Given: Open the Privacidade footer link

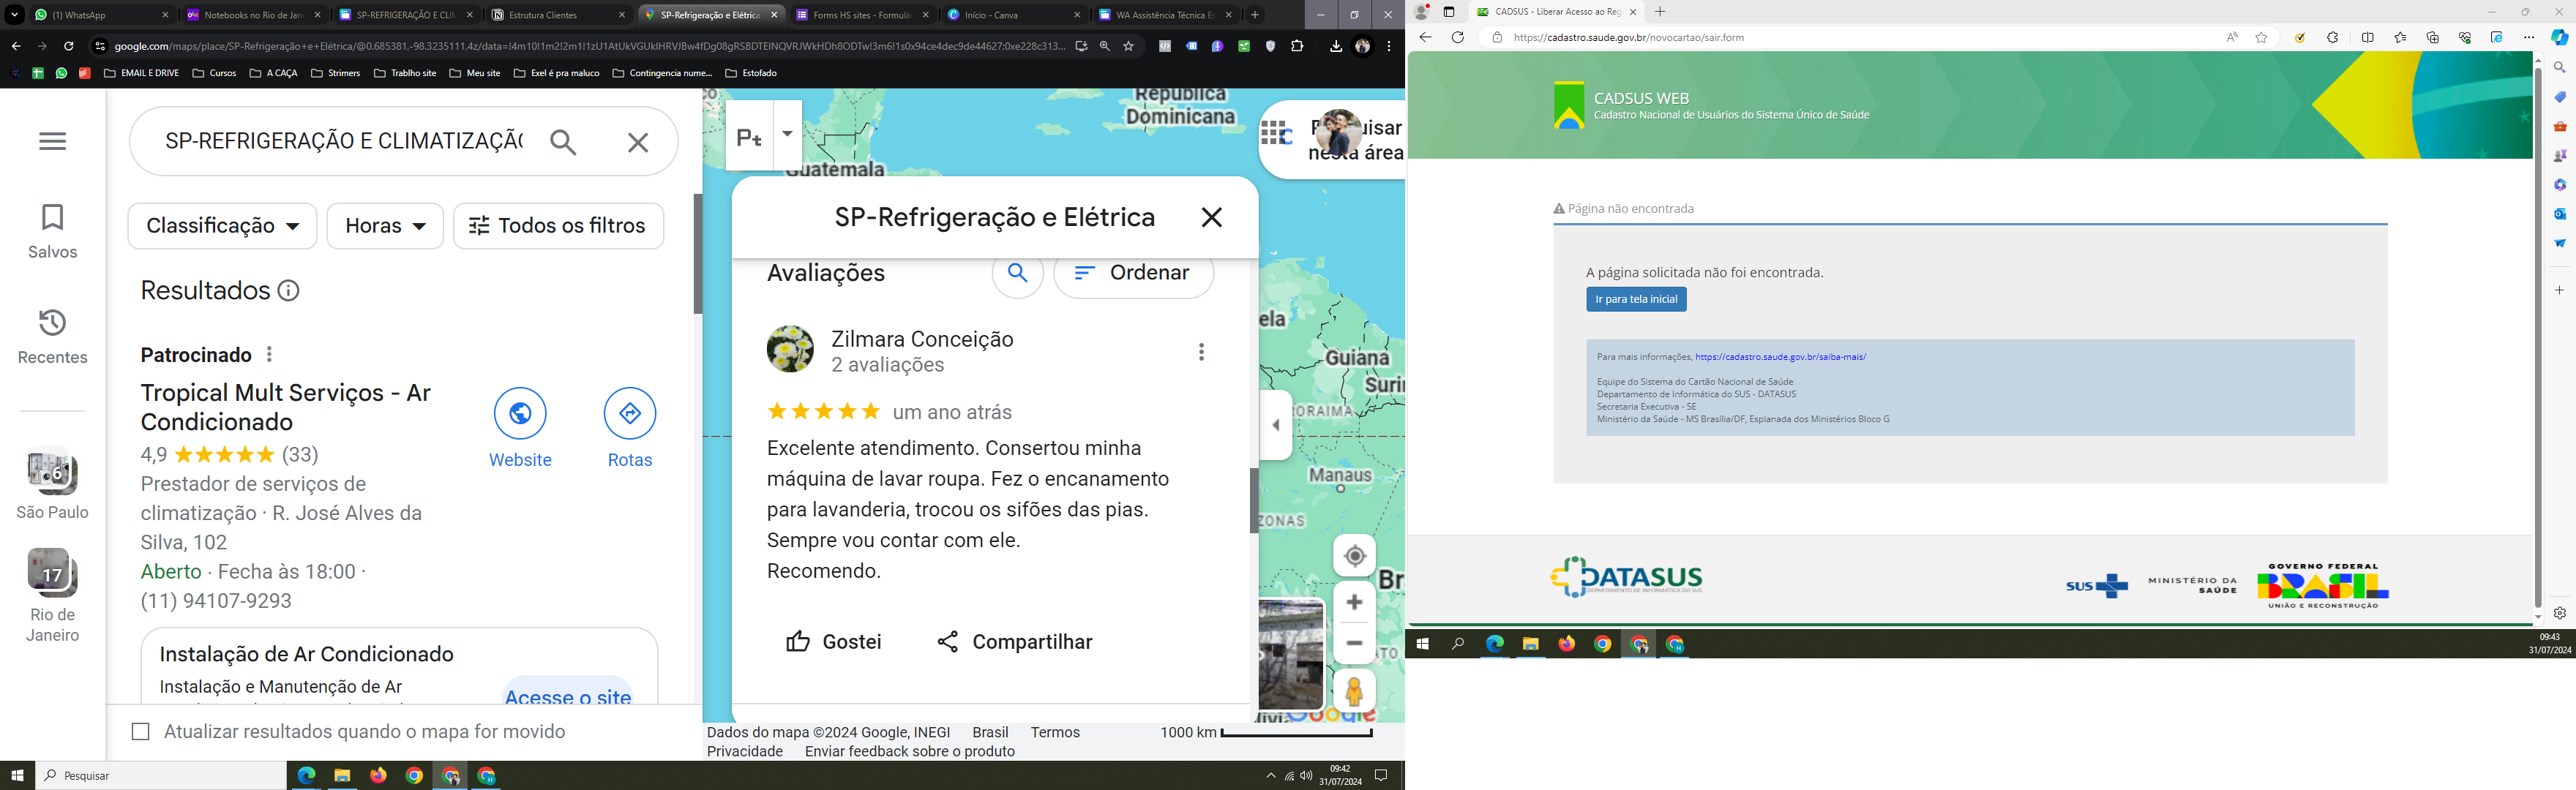Looking at the screenshot, I should click(745, 752).
